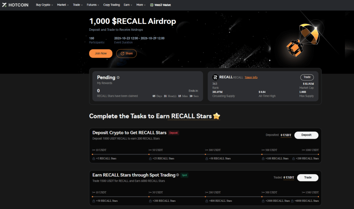Image resolution: width=354 pixels, height=209 pixels.
Task: Click lock icon next to +5 RECALL Stars
Action: pos(94,159)
